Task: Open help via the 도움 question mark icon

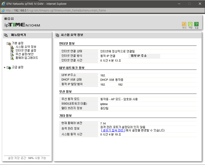Action: [x=196, y=24]
